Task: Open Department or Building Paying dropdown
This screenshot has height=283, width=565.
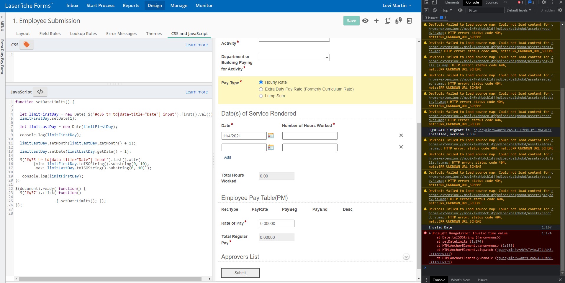Action: pos(294,57)
